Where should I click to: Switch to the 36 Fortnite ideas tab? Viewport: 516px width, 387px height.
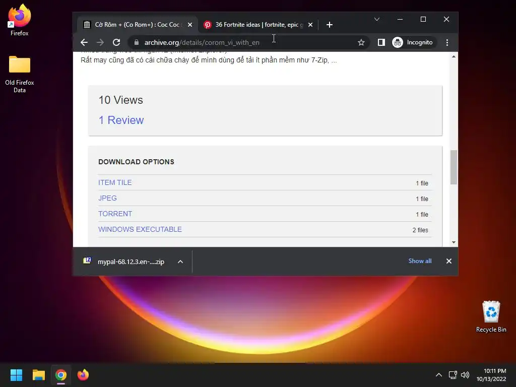click(259, 25)
